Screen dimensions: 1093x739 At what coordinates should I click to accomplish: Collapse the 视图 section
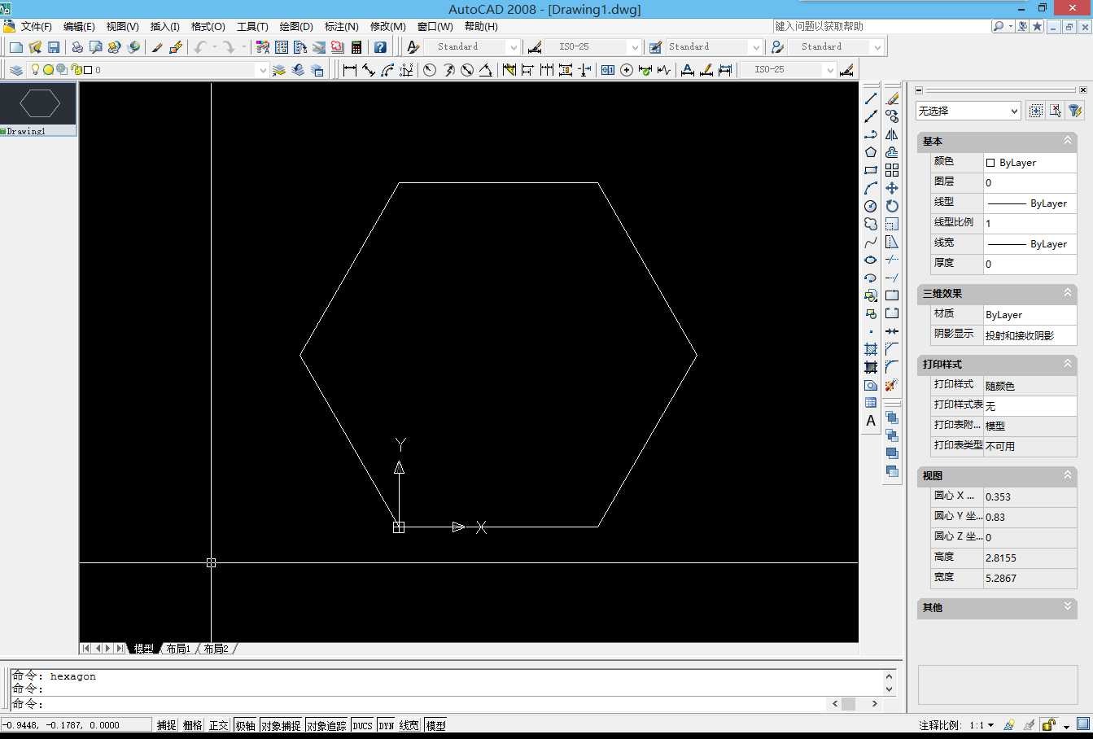[x=1068, y=475]
